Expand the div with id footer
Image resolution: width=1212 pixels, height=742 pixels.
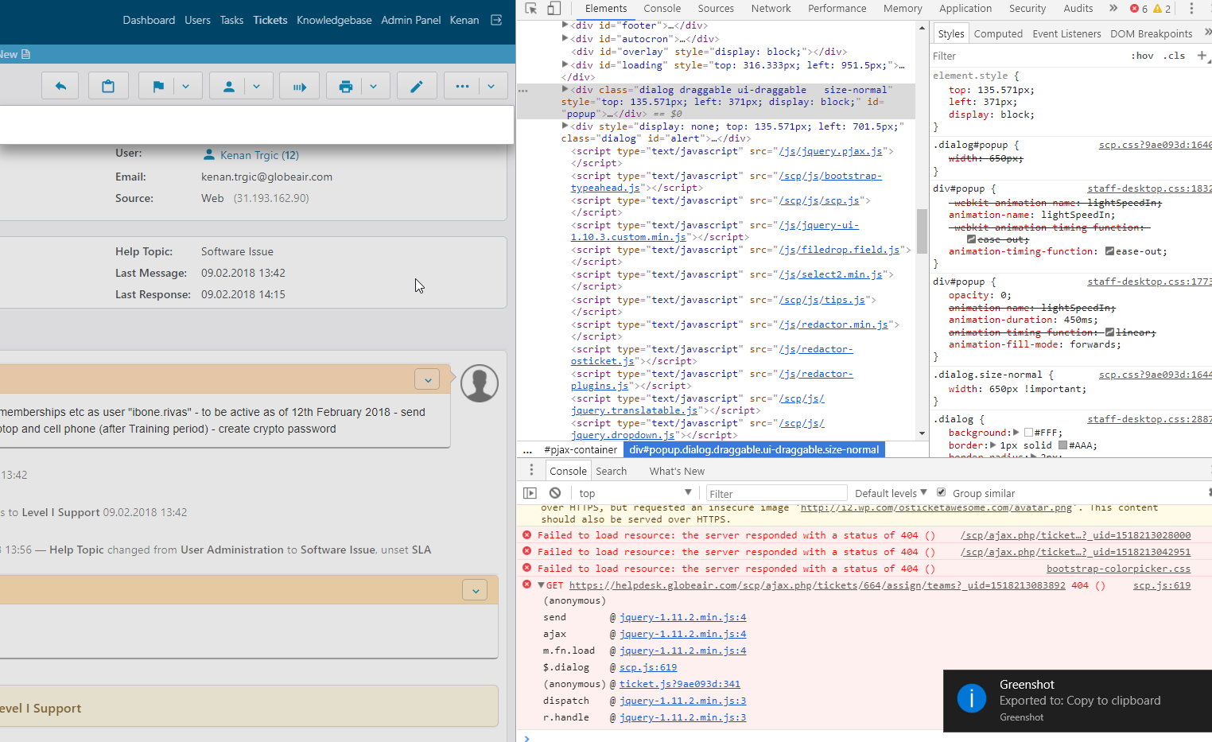pyautogui.click(x=565, y=25)
